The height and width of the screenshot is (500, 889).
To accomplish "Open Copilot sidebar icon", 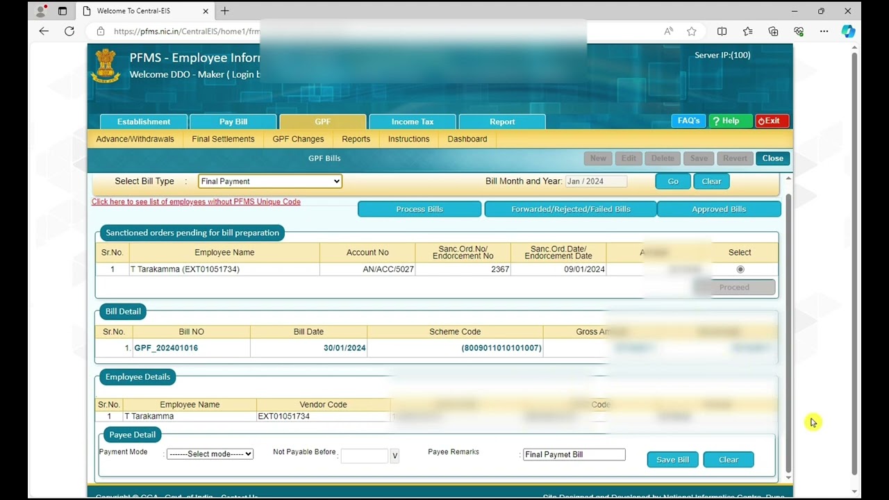I will pos(848,31).
